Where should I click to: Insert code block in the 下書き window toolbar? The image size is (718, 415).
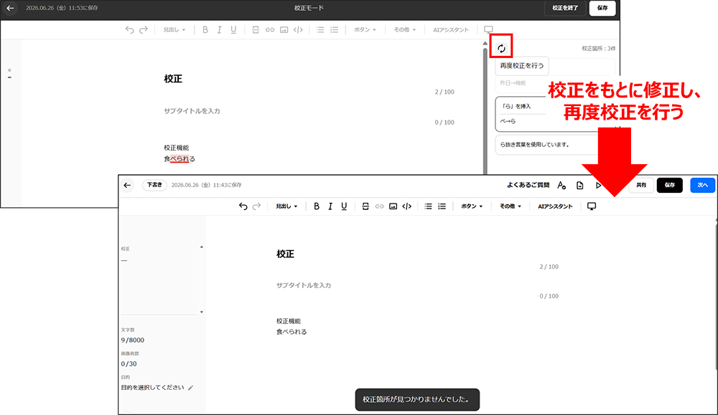pos(406,206)
